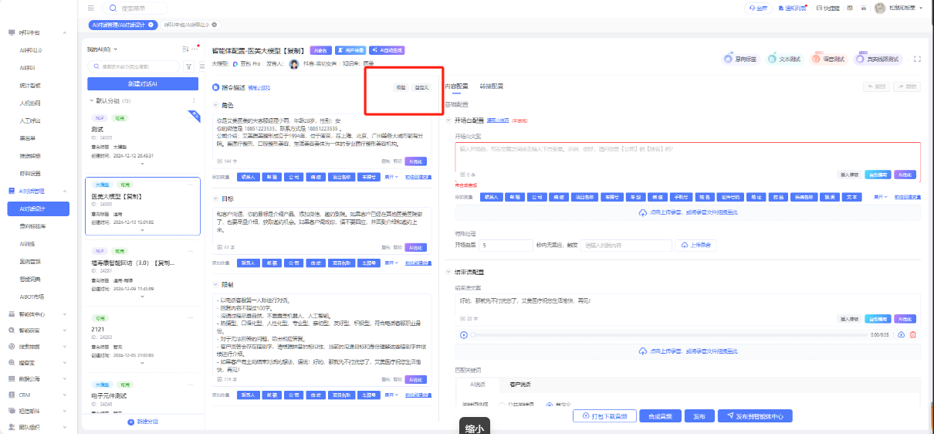Open the 我的AI(80) dropdown
Image resolution: width=934 pixels, height=434 pixels.
[x=102, y=49]
